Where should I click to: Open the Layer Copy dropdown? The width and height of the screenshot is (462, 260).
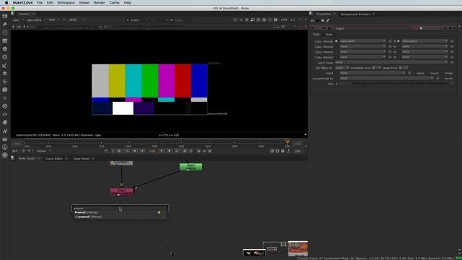coord(391,63)
